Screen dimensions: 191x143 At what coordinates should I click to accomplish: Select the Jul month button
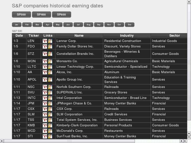(x=78, y=25)
